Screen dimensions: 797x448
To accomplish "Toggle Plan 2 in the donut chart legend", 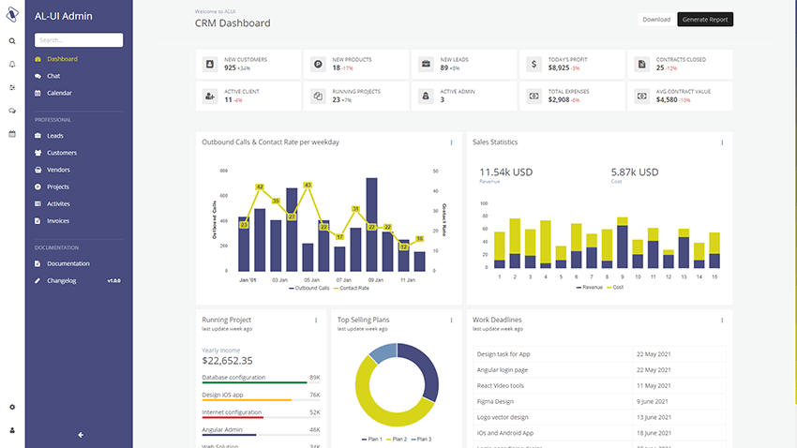I will [397, 439].
